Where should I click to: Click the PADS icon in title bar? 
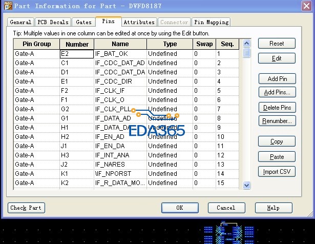click(8, 6)
